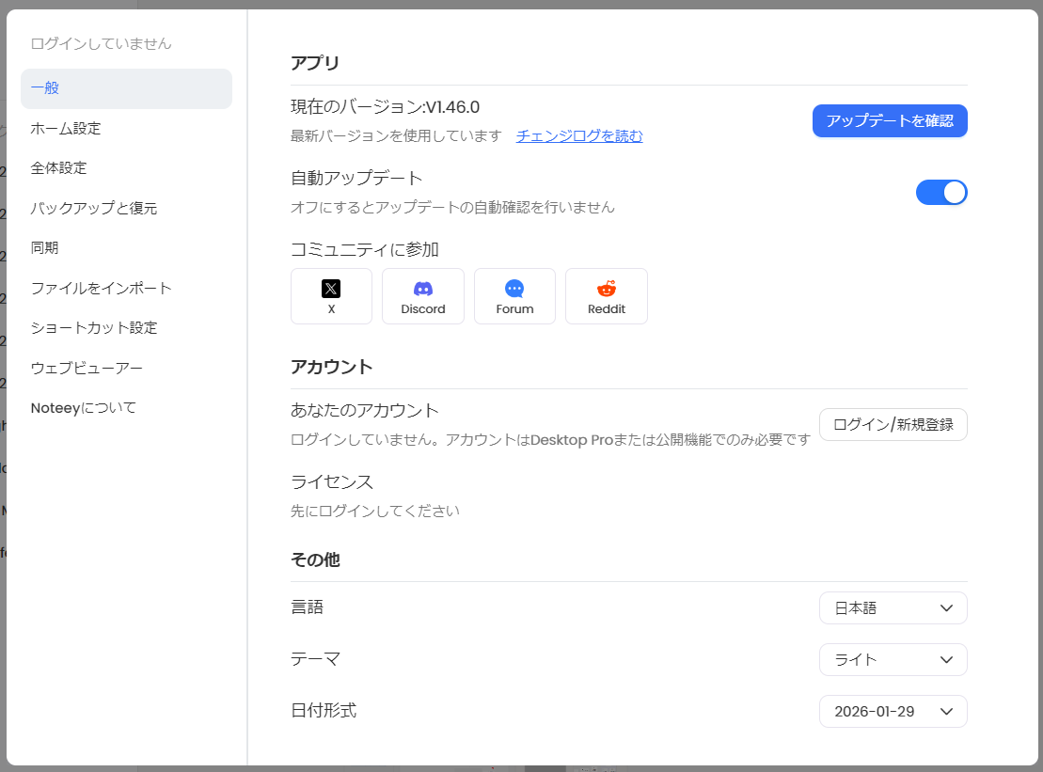
Task: Open the 言語 dropdown showing 日本語
Action: (x=893, y=607)
